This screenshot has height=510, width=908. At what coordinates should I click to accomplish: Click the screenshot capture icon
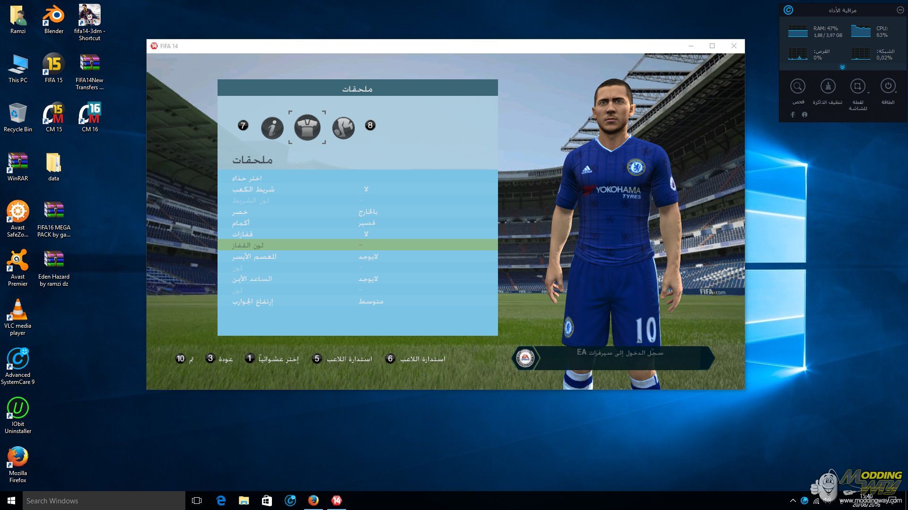[857, 86]
